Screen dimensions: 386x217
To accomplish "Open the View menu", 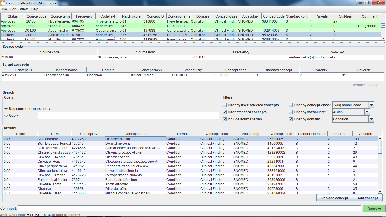I will tap(23, 9).
